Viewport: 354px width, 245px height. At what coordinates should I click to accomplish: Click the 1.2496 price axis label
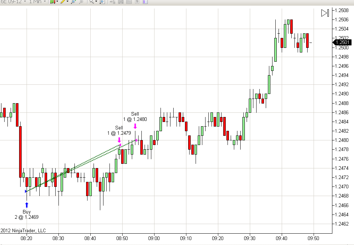342,66
